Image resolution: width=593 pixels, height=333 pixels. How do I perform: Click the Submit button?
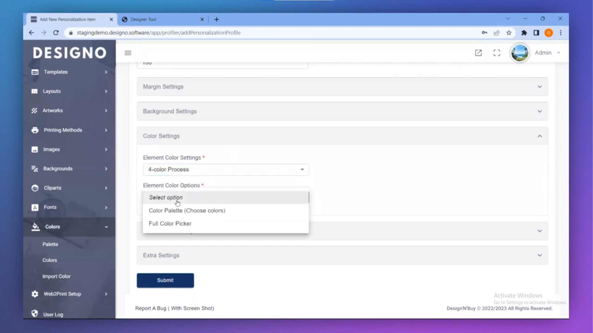point(165,280)
